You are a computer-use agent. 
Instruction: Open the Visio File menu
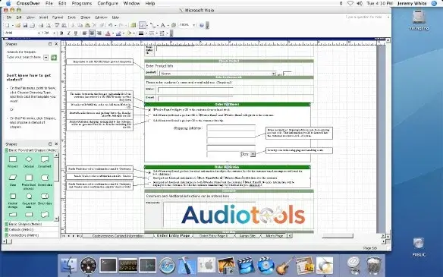(9, 17)
